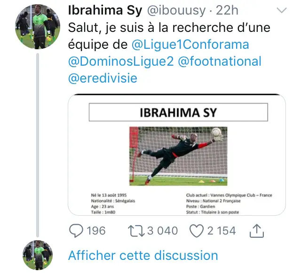This screenshot has height=273, width=301.
Task: Like the tweet with heart icon
Action: [197, 231]
